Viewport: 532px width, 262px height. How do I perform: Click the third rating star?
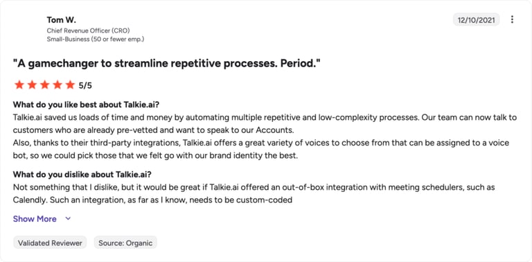45,85
